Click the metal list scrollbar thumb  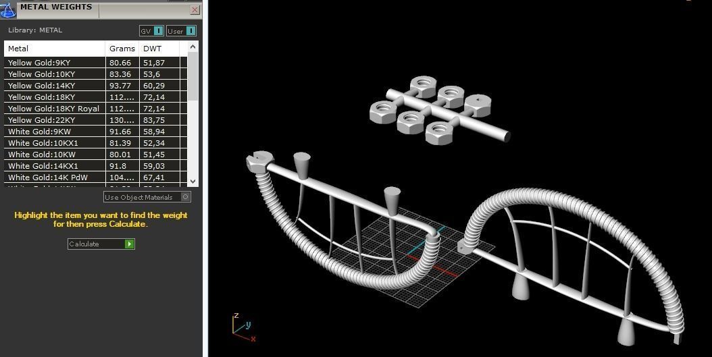[193, 76]
